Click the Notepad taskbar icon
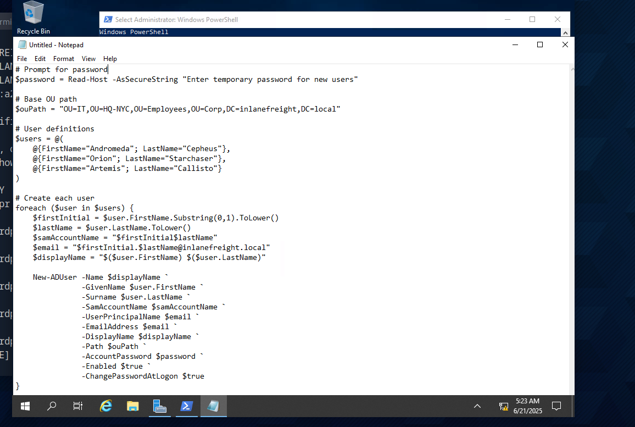Screen dimensions: 635x427 213,406
